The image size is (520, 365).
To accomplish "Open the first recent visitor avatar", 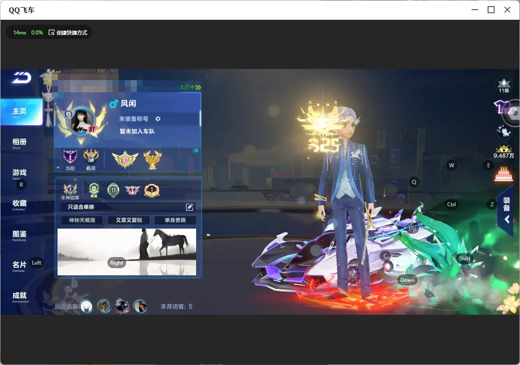I will [x=86, y=306].
